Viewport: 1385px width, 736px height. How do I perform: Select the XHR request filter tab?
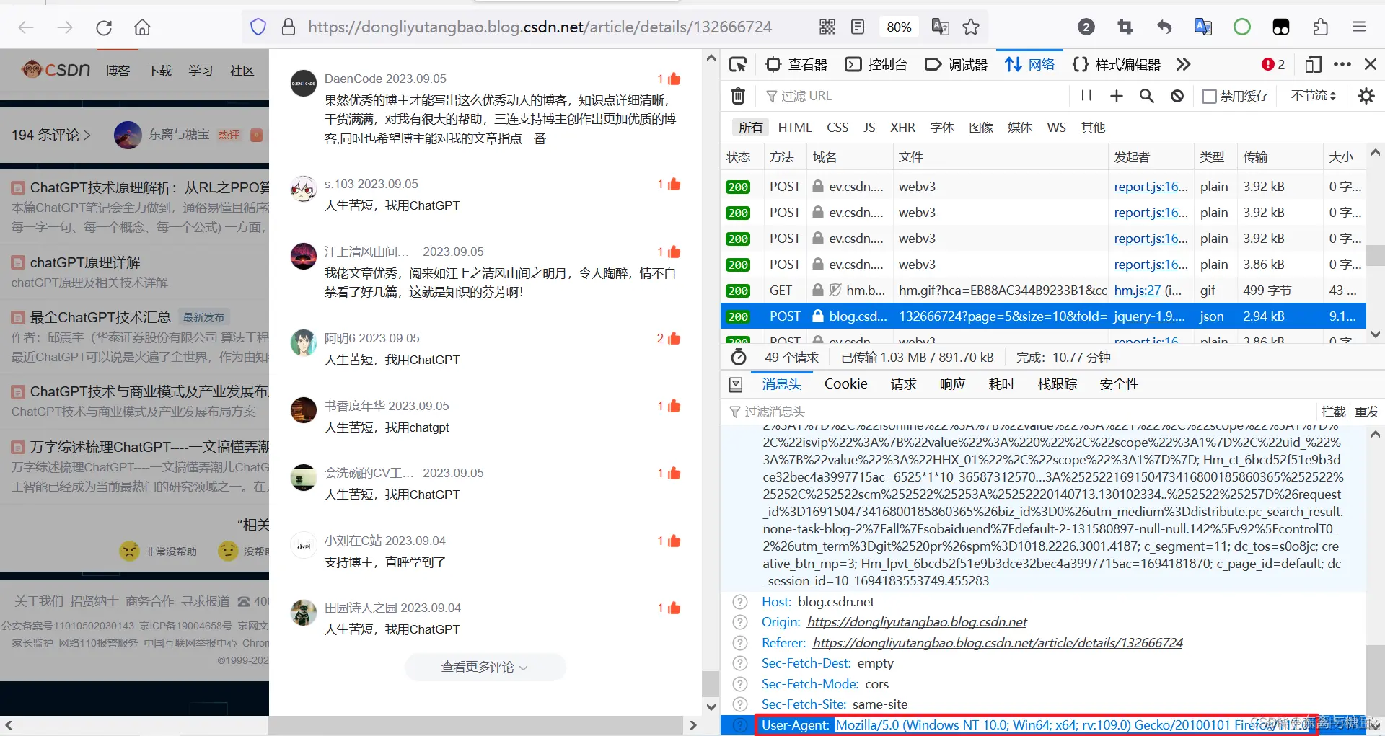[x=902, y=127]
